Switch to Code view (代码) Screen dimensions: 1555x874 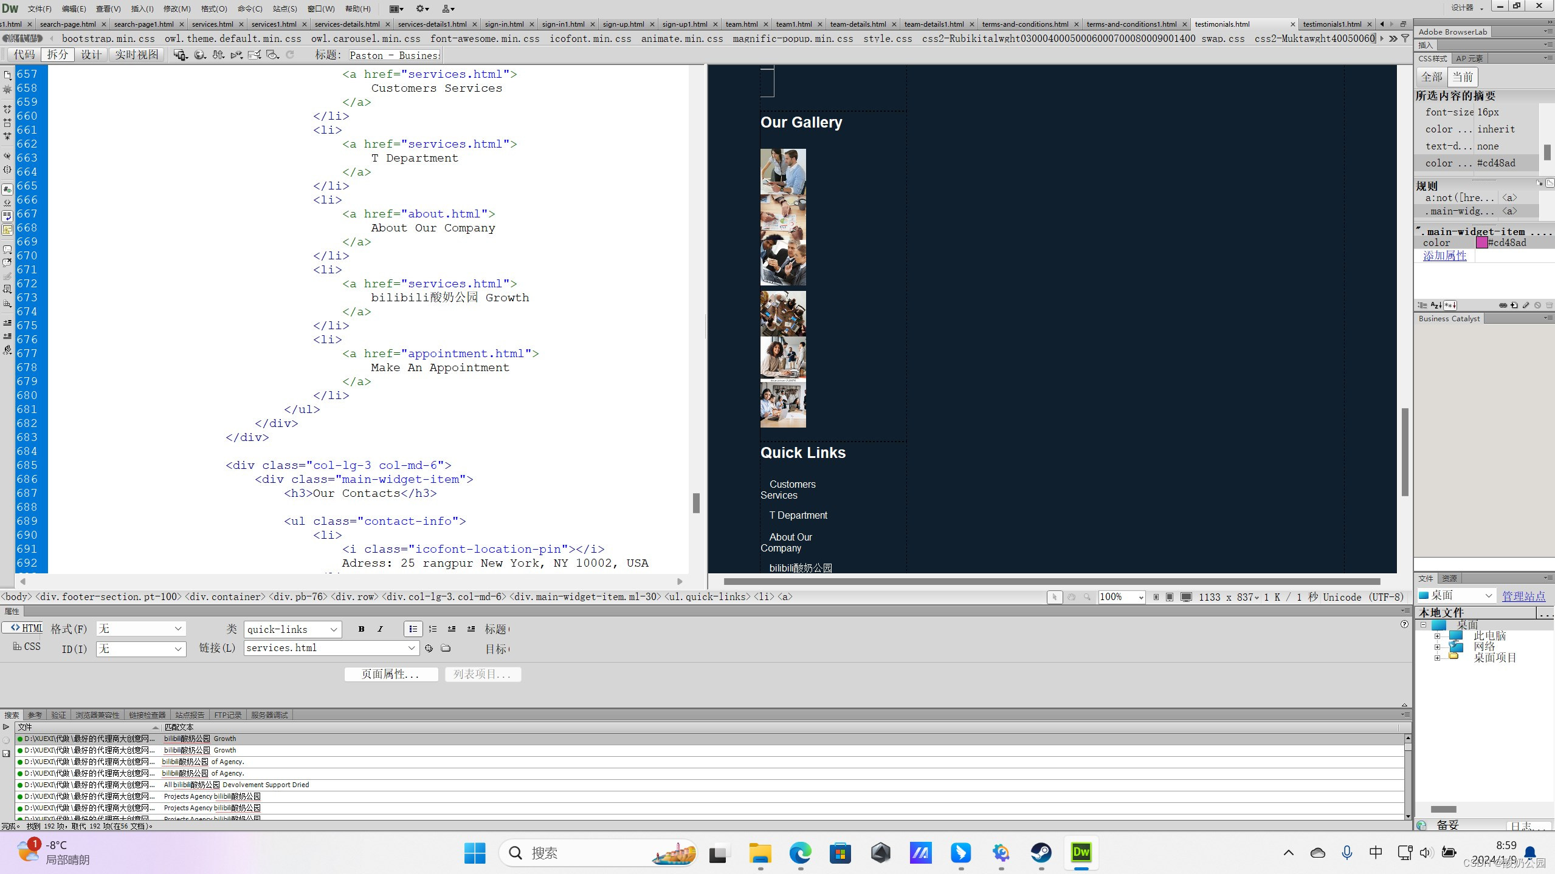click(x=24, y=55)
